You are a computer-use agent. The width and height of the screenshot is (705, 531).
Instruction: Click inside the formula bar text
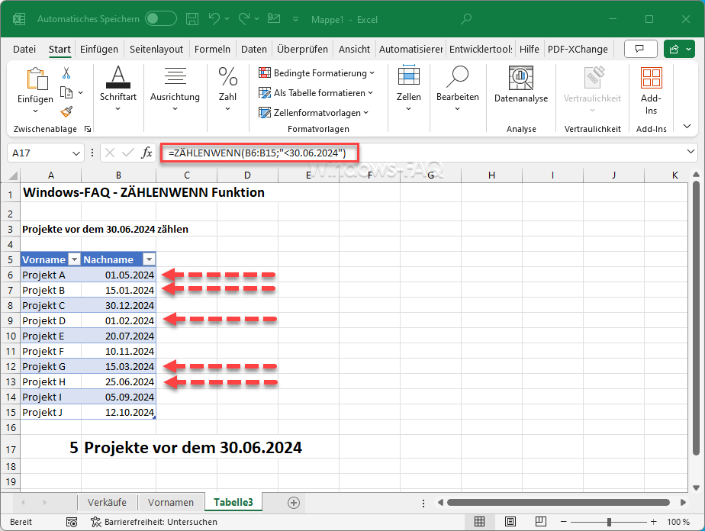257,153
